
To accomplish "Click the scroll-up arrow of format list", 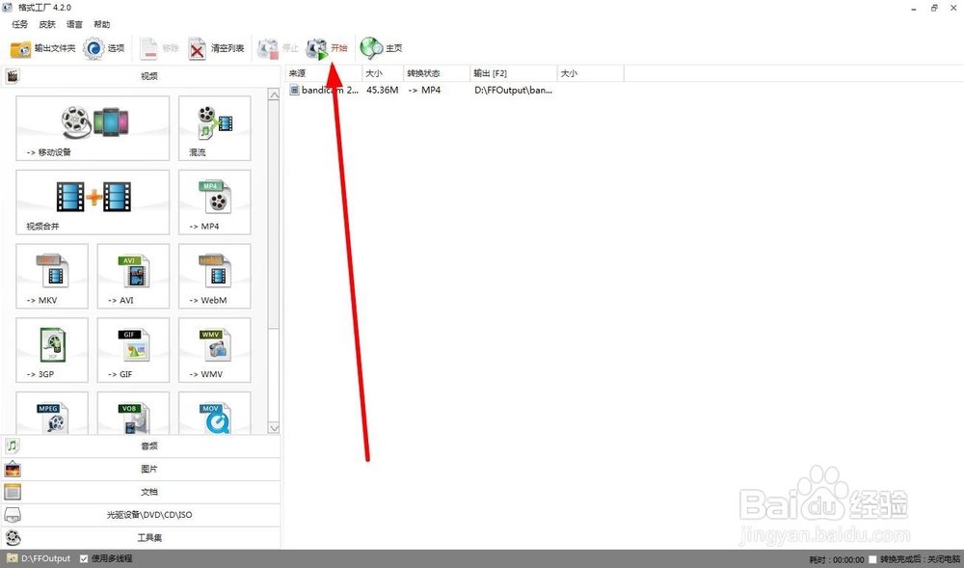I will pos(274,95).
